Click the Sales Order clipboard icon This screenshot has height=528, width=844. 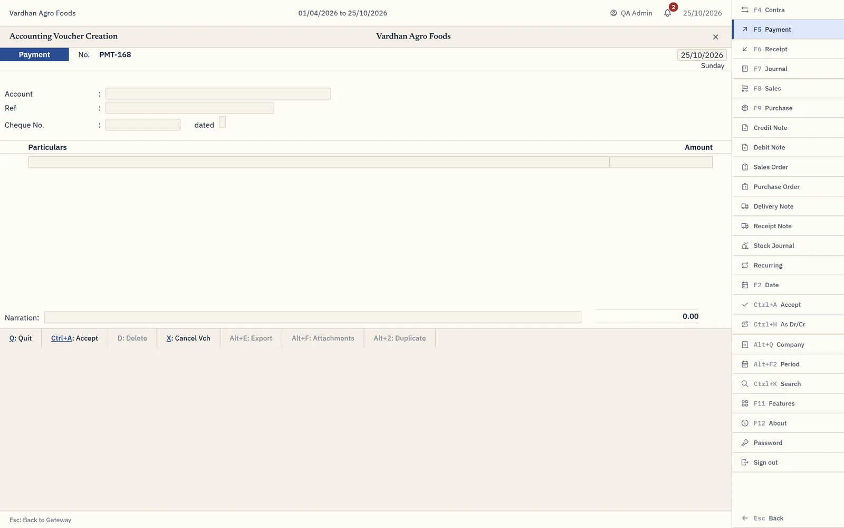tap(745, 167)
